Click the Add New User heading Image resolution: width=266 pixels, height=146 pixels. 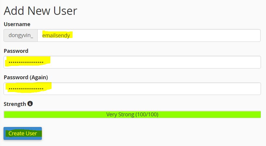[40, 11]
